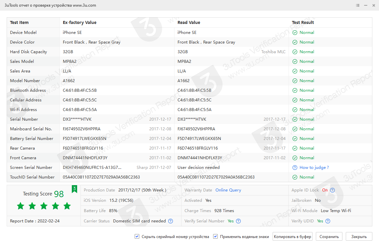The height and width of the screenshot is (249, 379).
Task: Click the Apple ID Lock On status
Action: [x=325, y=190]
